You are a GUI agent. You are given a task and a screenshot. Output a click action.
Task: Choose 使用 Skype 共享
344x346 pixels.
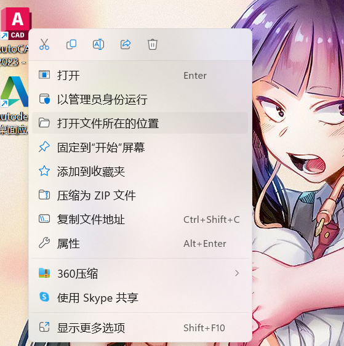coord(140,297)
